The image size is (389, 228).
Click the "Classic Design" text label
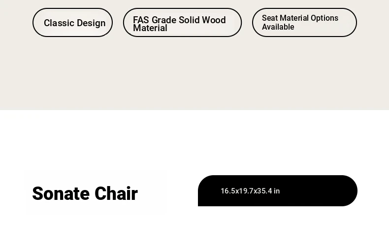pyautogui.click(x=75, y=23)
